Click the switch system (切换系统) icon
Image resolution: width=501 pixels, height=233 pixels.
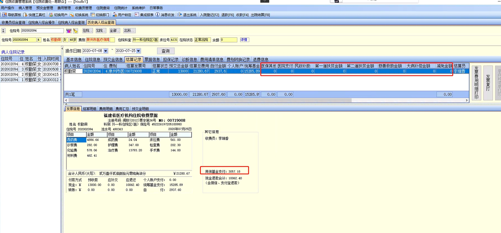72,15
